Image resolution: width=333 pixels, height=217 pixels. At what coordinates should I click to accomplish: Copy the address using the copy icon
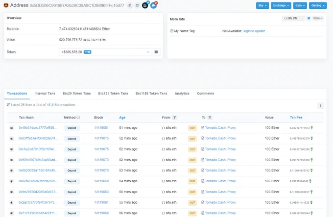[130, 5]
